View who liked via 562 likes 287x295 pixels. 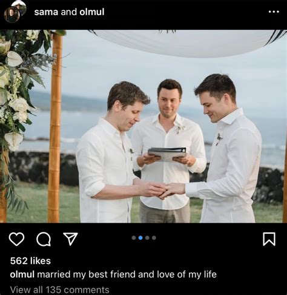pyautogui.click(x=30, y=261)
